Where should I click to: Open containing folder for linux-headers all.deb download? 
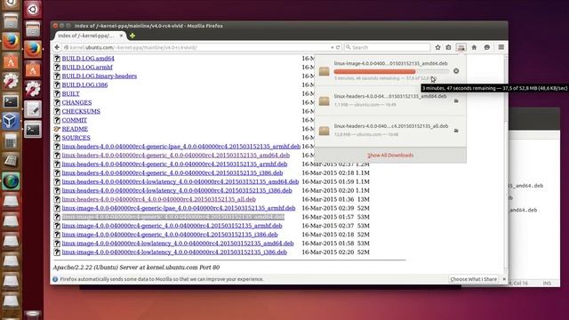pyautogui.click(x=456, y=131)
